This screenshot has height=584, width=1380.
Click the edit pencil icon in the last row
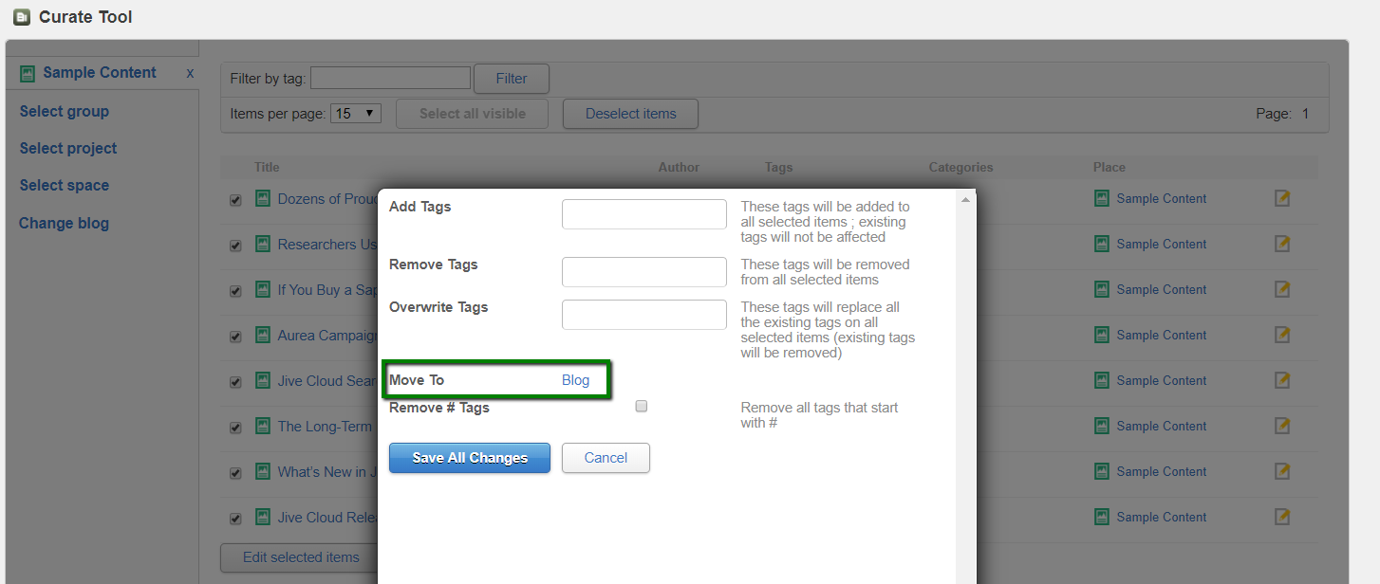(x=1282, y=517)
